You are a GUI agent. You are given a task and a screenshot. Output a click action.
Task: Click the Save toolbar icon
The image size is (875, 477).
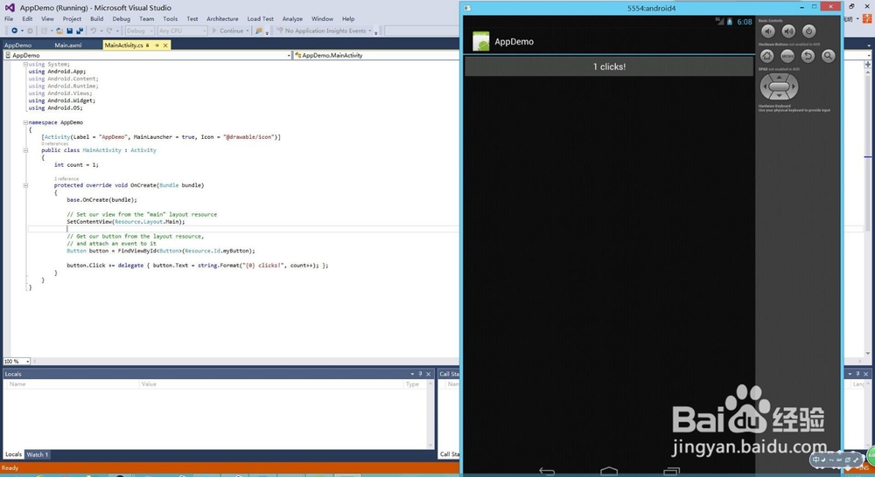[70, 31]
